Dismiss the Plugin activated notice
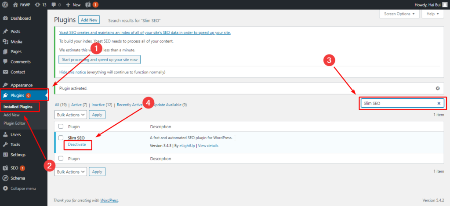 (438, 88)
